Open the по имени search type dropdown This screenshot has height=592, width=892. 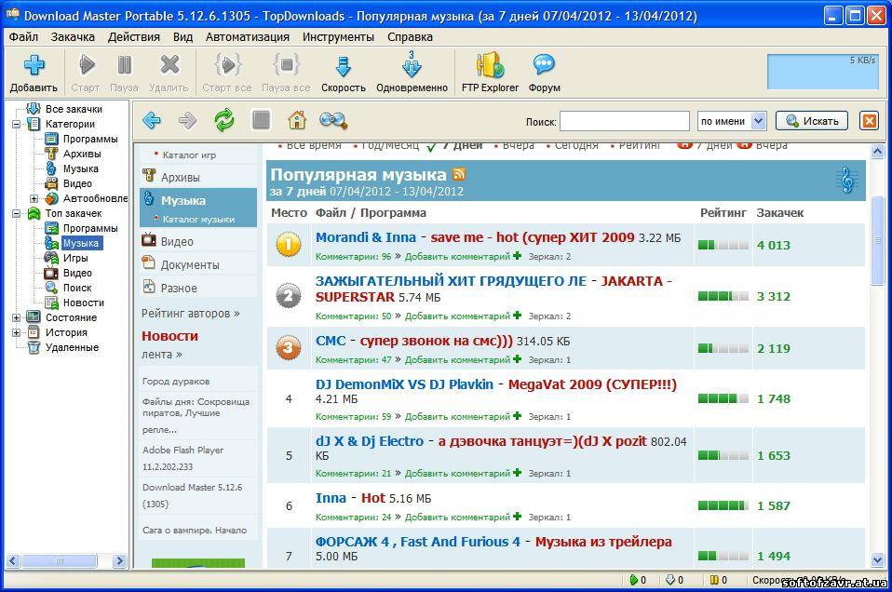pos(758,121)
